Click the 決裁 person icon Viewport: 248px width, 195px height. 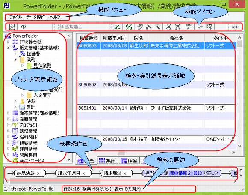[22, 101]
